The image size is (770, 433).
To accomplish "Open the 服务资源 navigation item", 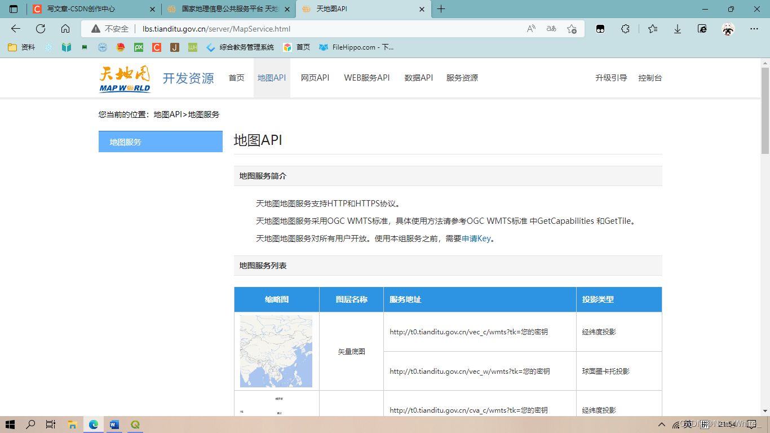I will click(x=462, y=78).
